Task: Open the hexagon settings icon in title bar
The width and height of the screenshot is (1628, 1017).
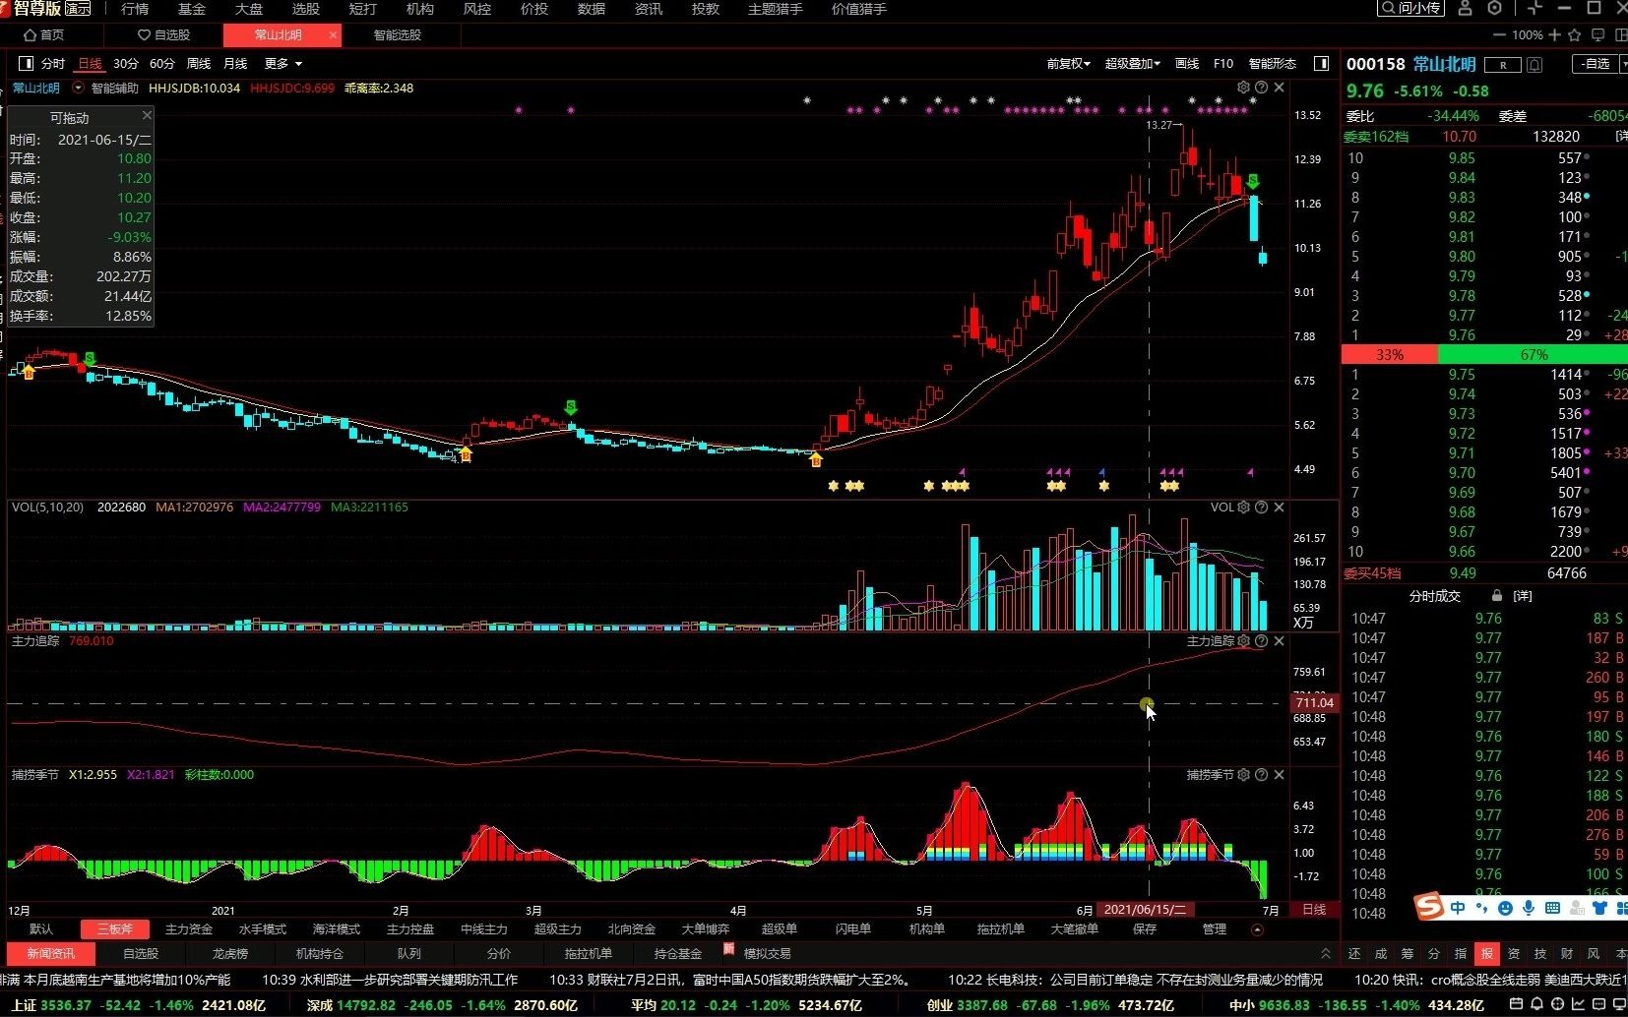Action: (x=1494, y=8)
